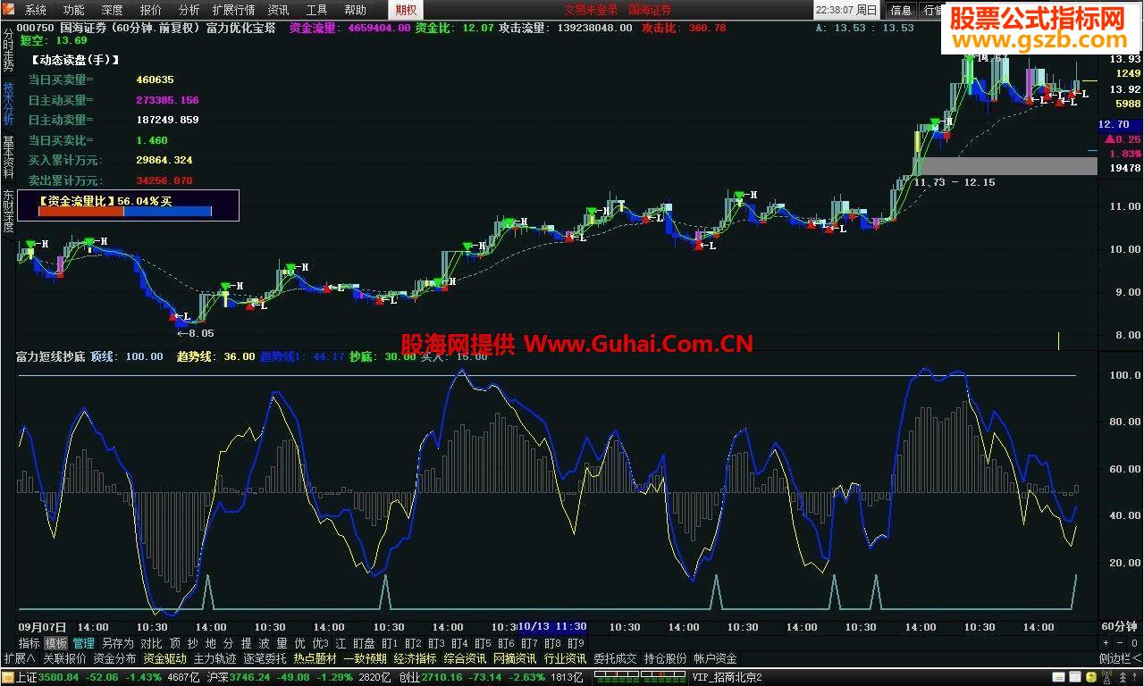Open the 深度 menu
The image size is (1144, 686).
(112, 10)
